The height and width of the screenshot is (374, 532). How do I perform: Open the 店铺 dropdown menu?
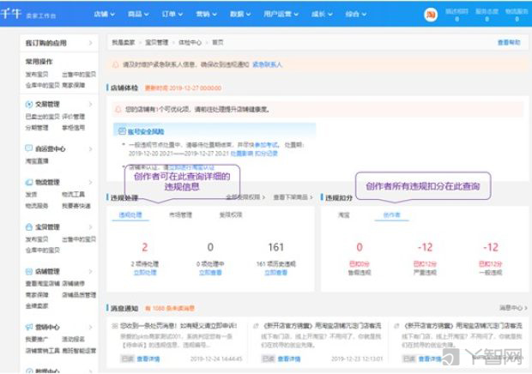click(104, 15)
